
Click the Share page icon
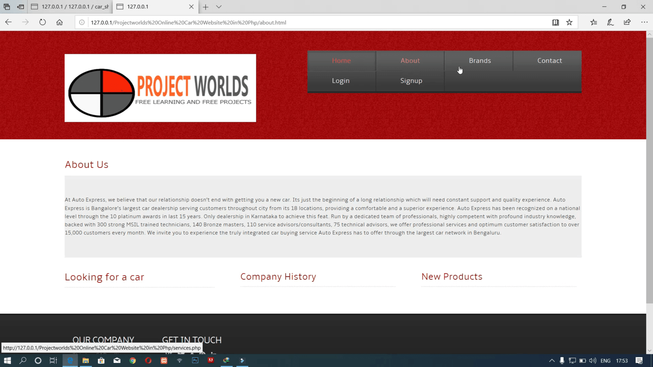click(627, 22)
